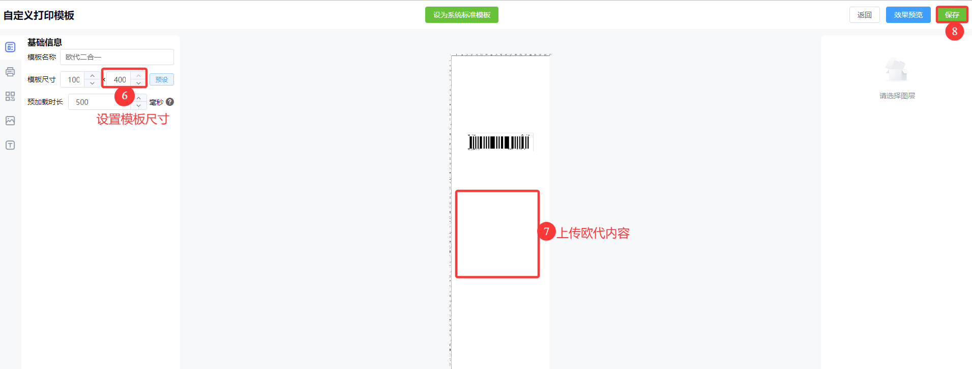Click the 返回 button
Screen dimensions: 972x369
865,15
